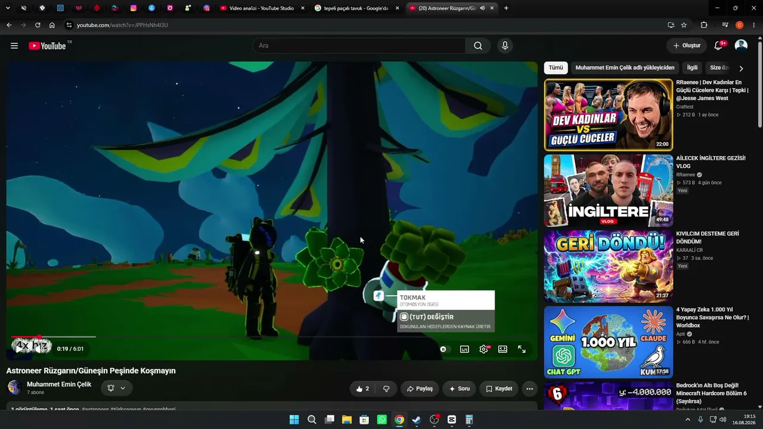
Task: Open notification preference dropdown for channel
Action: (116, 388)
